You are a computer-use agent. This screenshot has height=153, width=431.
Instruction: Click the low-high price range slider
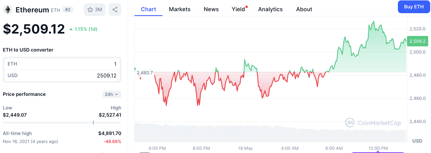[62, 123]
